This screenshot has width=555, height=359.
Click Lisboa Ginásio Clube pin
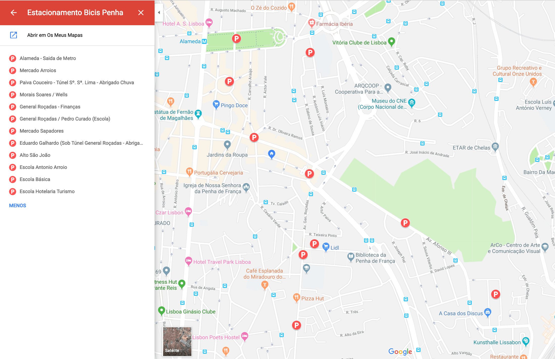pos(162,311)
